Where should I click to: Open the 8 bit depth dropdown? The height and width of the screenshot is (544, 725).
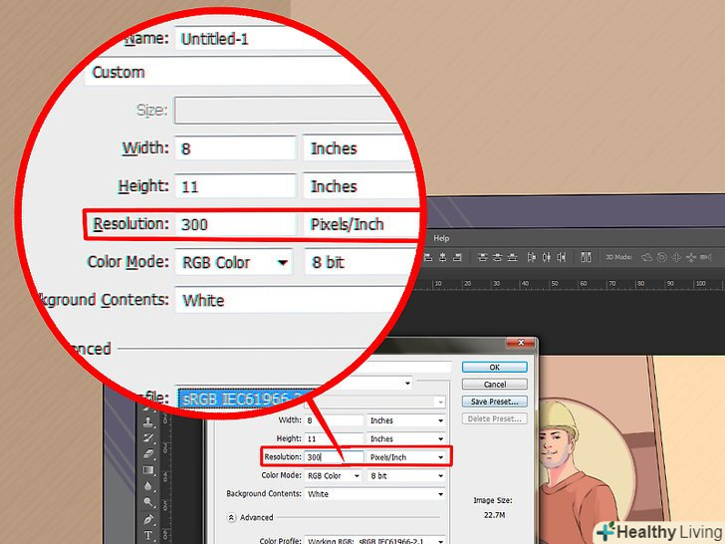click(406, 475)
